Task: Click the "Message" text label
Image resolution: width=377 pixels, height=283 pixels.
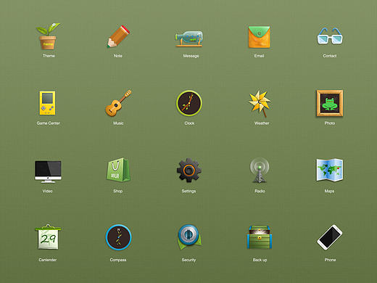Action: pos(191,56)
